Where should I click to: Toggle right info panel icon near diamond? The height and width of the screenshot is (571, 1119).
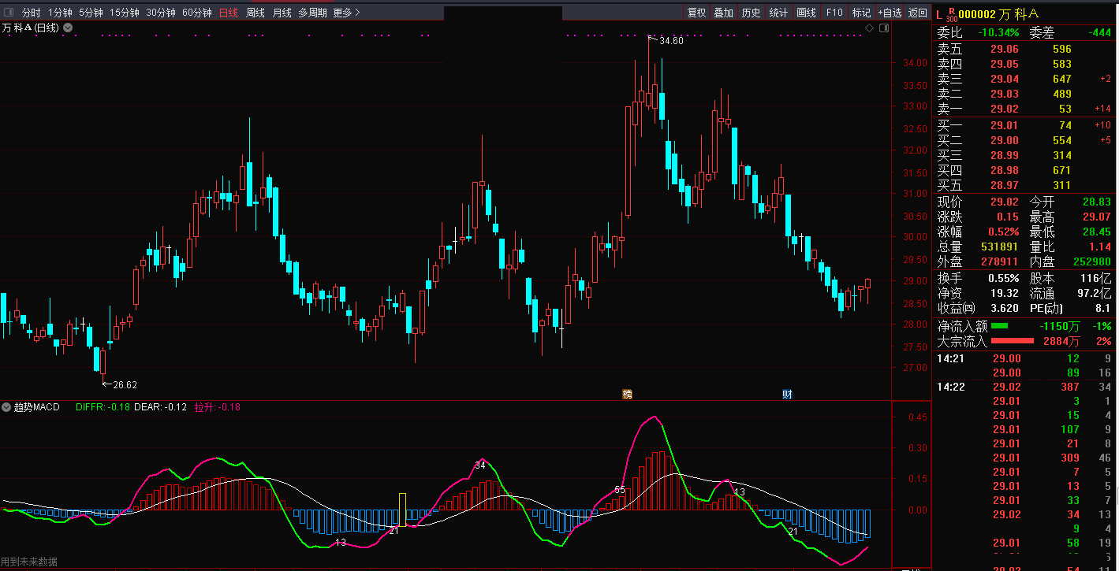(884, 28)
